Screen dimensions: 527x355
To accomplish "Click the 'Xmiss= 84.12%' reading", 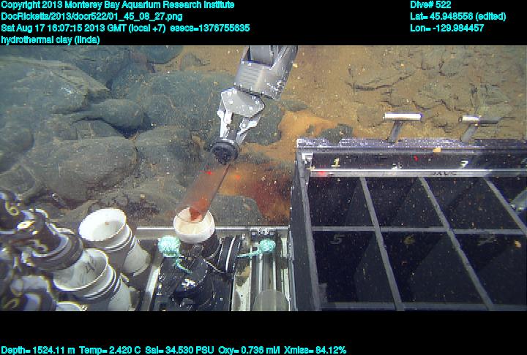I will (x=315, y=350).
